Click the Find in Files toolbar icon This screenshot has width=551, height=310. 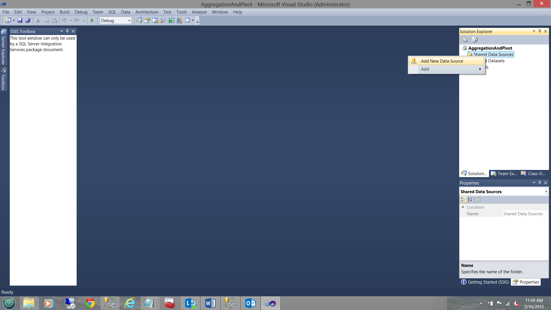[139, 20]
